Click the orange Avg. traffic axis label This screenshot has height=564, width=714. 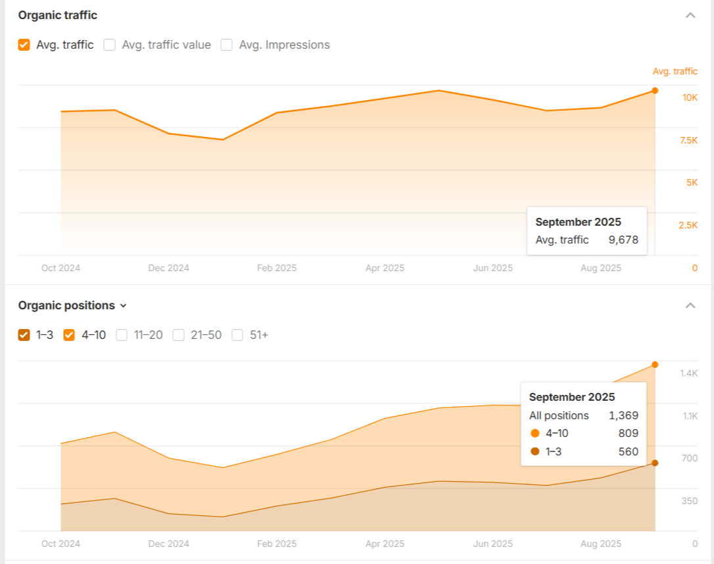click(675, 71)
